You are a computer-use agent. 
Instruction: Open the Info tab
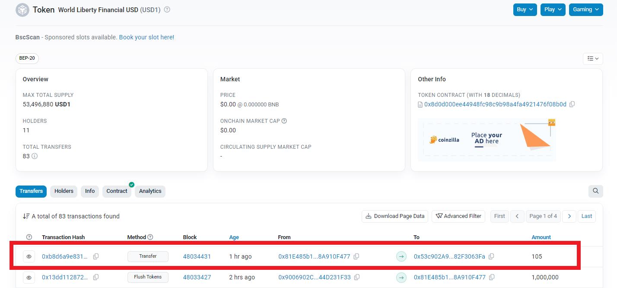click(90, 191)
